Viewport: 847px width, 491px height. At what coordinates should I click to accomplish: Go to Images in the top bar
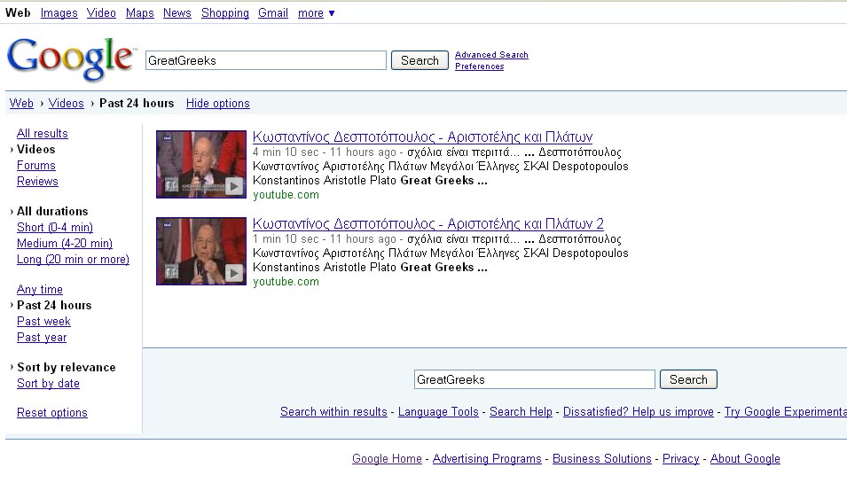(59, 13)
